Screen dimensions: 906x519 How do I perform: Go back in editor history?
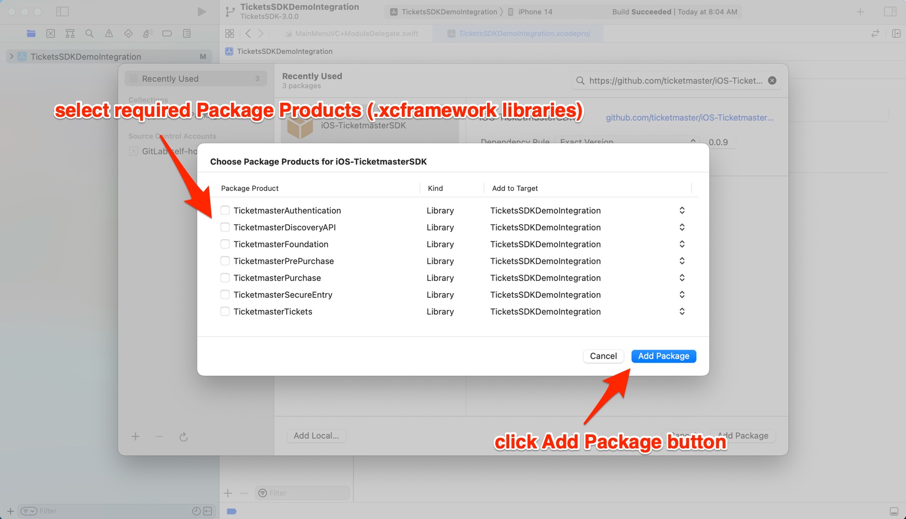pyautogui.click(x=248, y=33)
